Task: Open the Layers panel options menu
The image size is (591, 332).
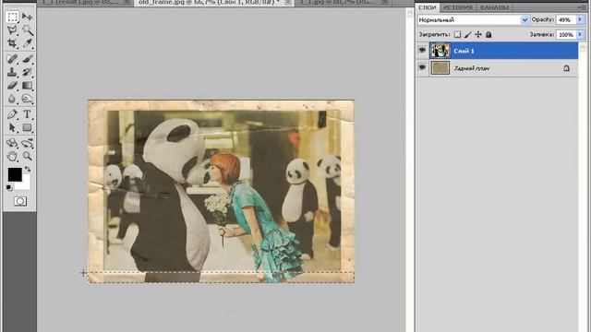Action: [582, 7]
